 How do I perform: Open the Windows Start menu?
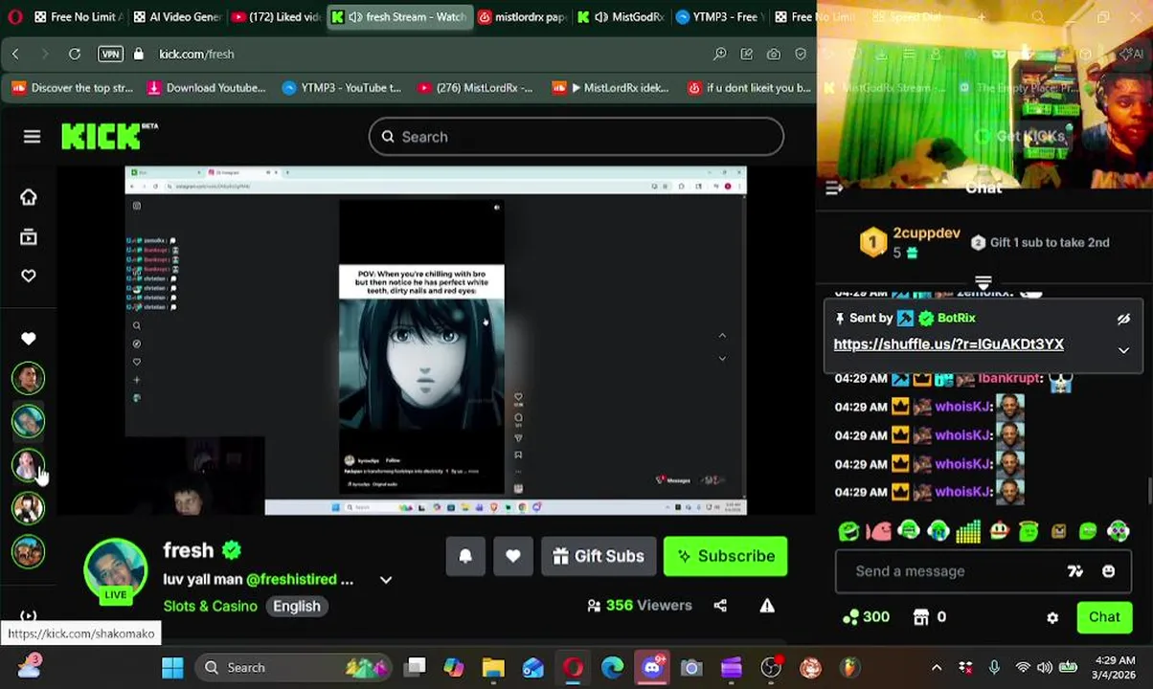point(172,667)
